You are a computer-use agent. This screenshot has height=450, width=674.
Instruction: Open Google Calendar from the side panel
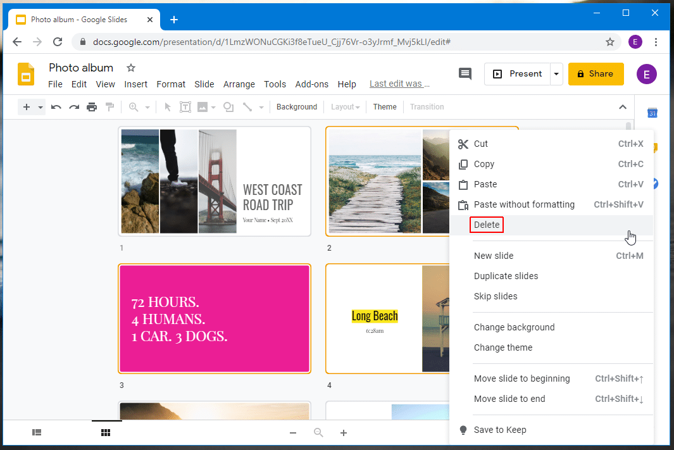pos(652,113)
